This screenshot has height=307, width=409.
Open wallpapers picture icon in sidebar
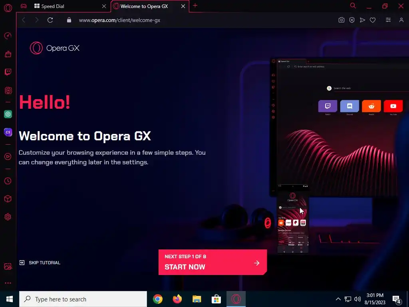pos(8,266)
